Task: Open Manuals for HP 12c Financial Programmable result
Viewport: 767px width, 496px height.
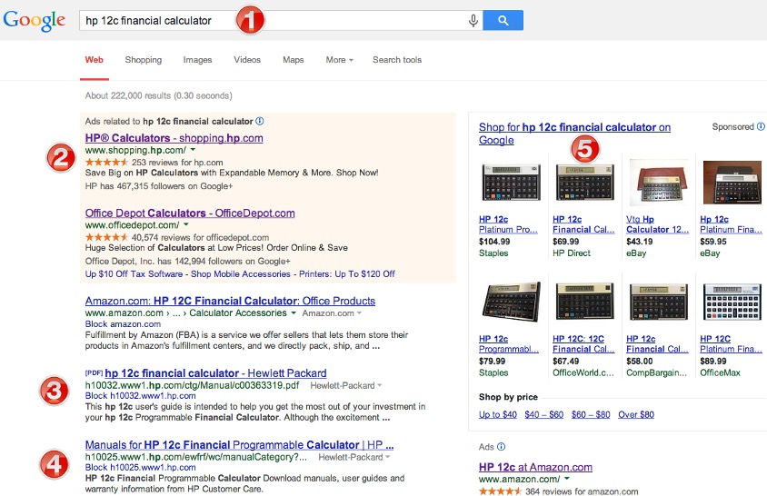Action: pos(239,445)
